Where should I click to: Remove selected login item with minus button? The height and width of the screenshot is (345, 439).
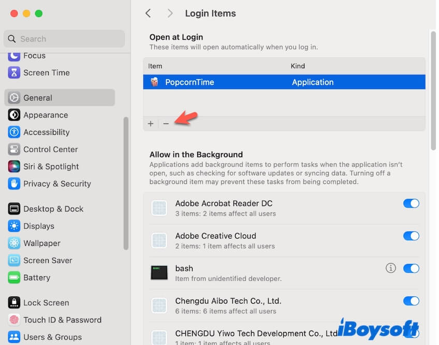(166, 124)
